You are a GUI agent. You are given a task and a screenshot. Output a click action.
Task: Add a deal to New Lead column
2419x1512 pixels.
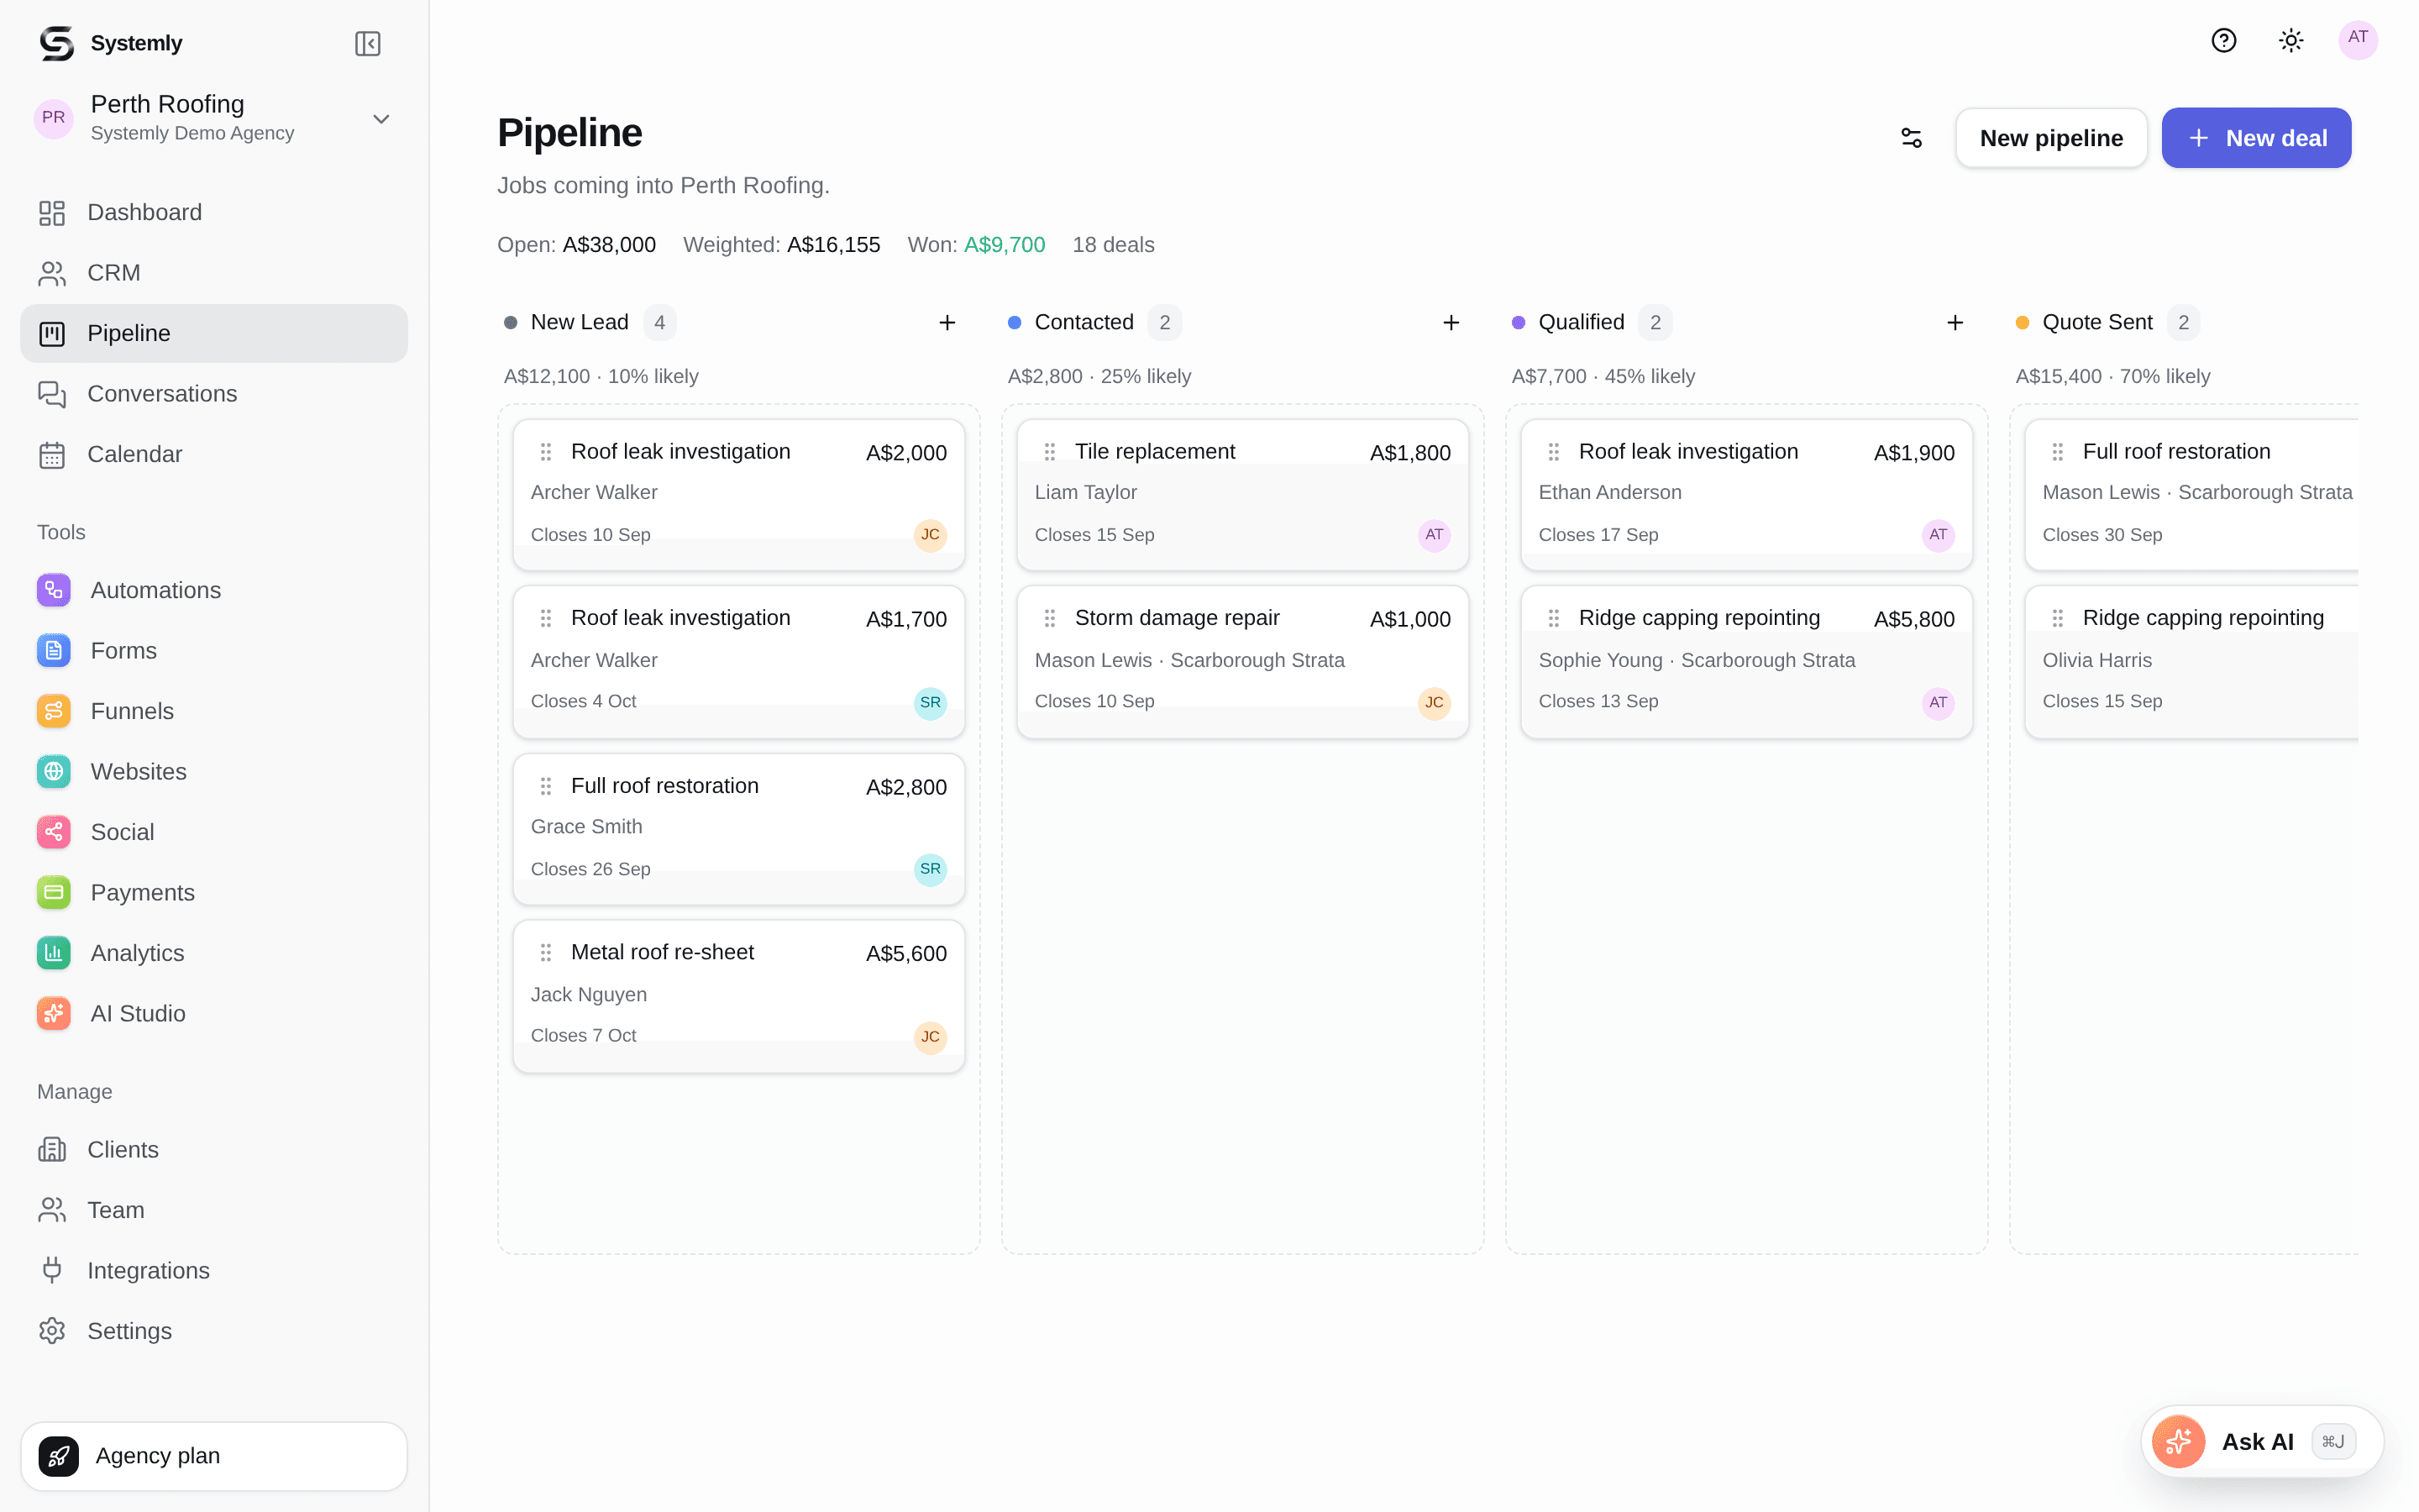(947, 322)
